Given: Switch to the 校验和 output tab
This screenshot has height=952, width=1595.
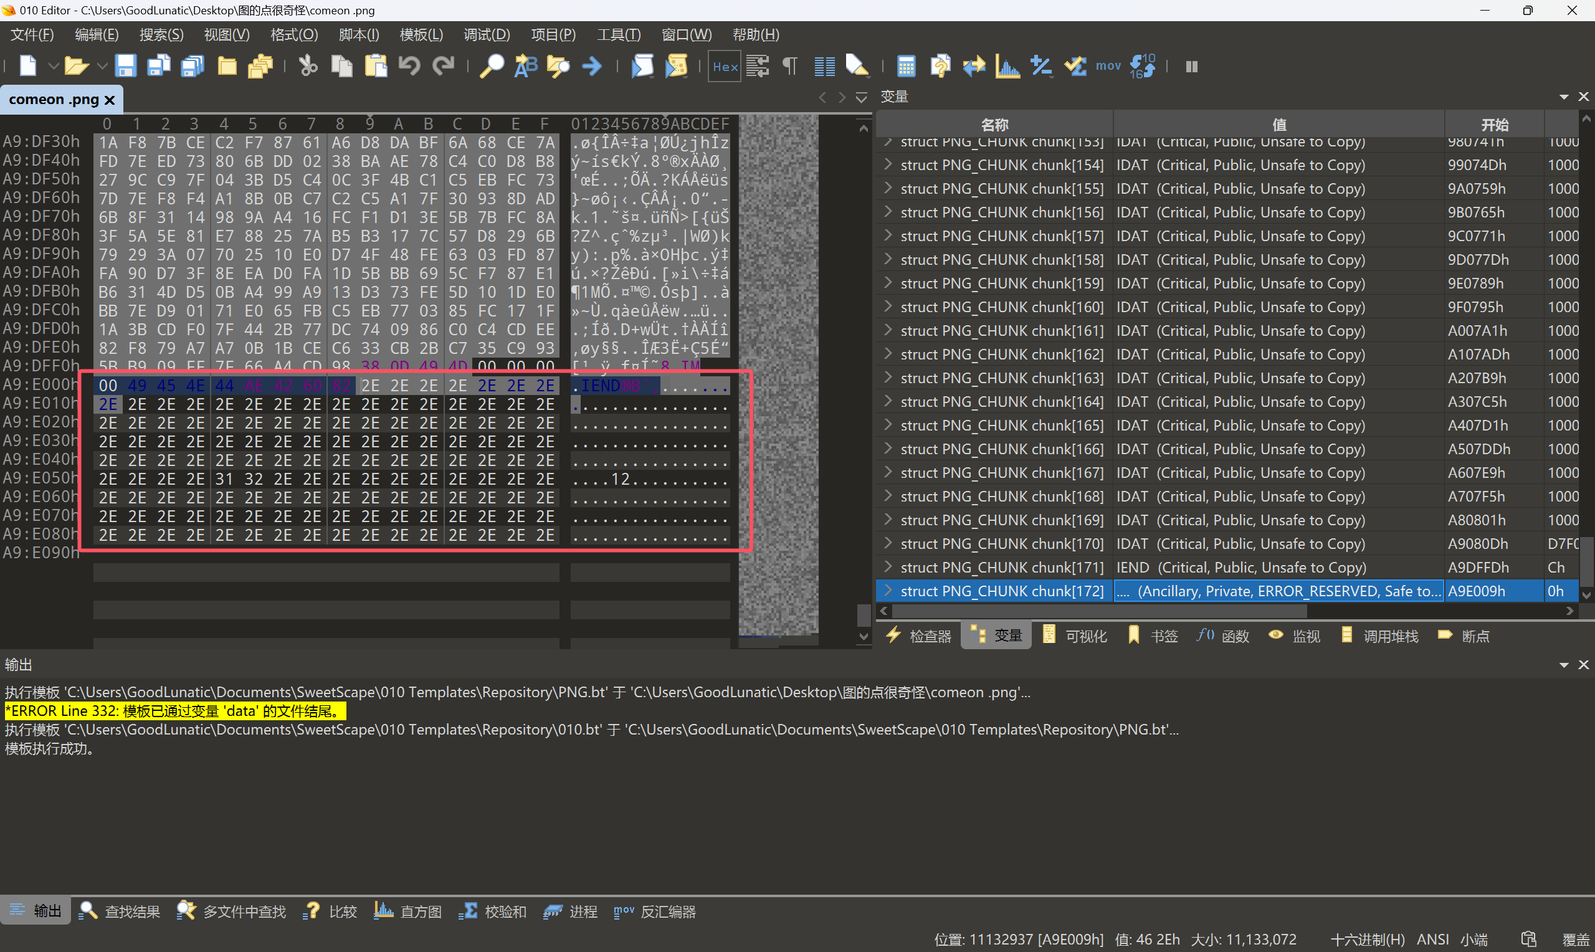Looking at the screenshot, I should coord(493,911).
